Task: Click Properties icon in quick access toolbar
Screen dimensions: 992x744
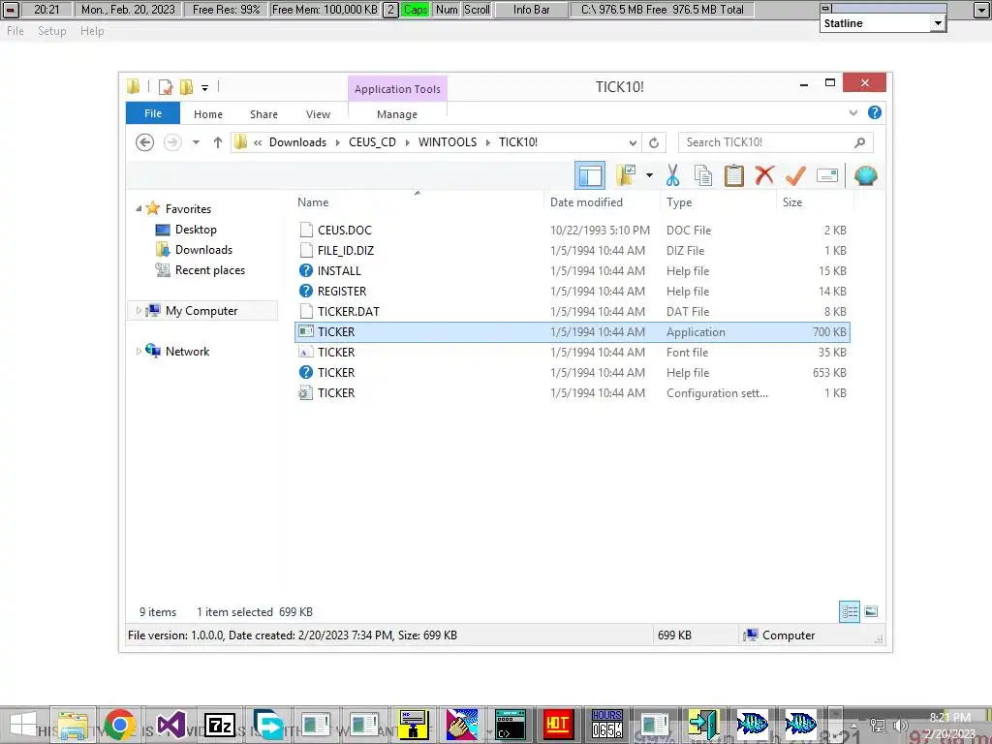Action: coord(166,86)
